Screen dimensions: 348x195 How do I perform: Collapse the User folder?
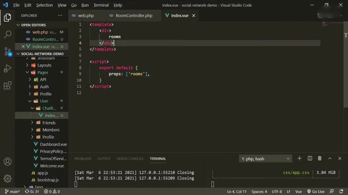pos(41,101)
